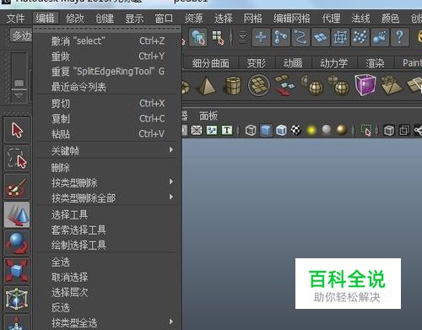Choose 删除 from the menu

[108, 168]
